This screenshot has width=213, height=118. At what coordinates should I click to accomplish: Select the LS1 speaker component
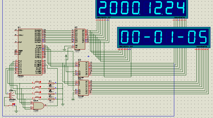(12, 96)
